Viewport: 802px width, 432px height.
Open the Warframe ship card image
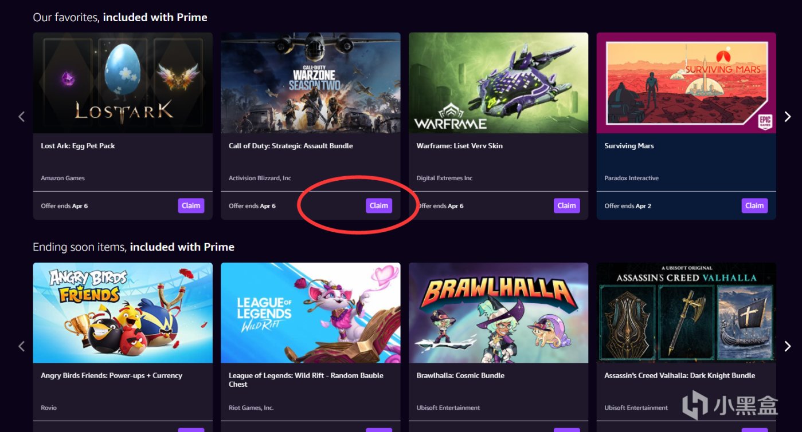pos(498,83)
